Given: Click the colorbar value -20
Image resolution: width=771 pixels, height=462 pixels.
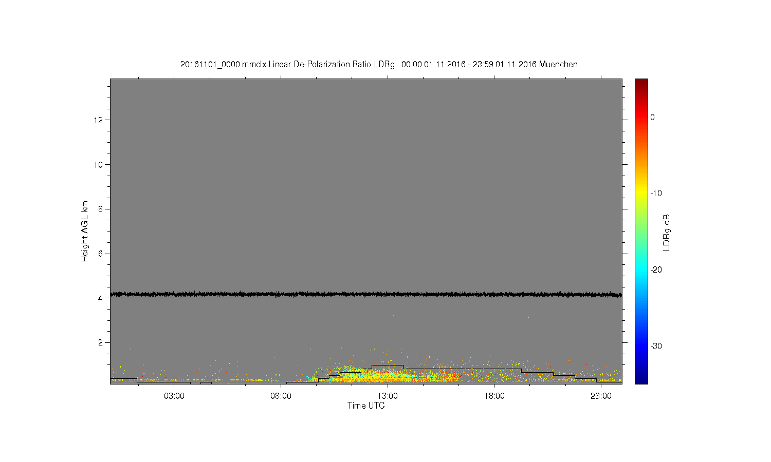Looking at the screenshot, I should point(656,269).
